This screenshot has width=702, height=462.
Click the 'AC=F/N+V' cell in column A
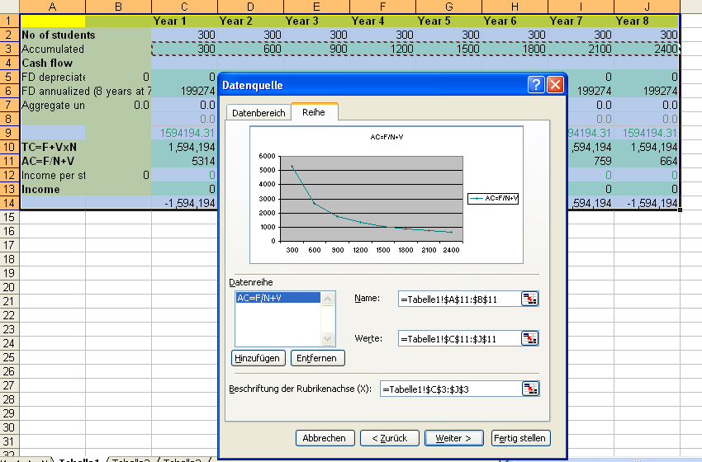tap(52, 161)
